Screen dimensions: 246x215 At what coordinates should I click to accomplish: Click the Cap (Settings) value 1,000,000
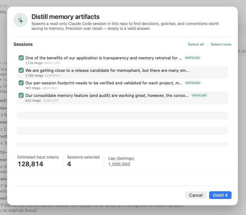pos(119,164)
